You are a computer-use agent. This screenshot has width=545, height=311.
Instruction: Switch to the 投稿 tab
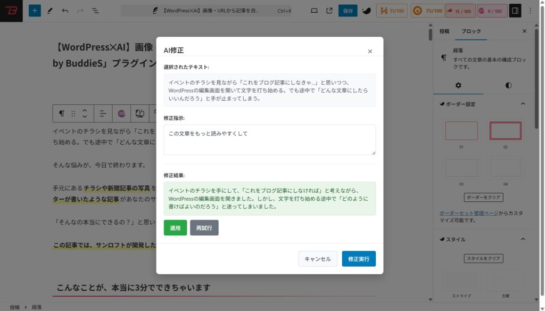point(444,31)
